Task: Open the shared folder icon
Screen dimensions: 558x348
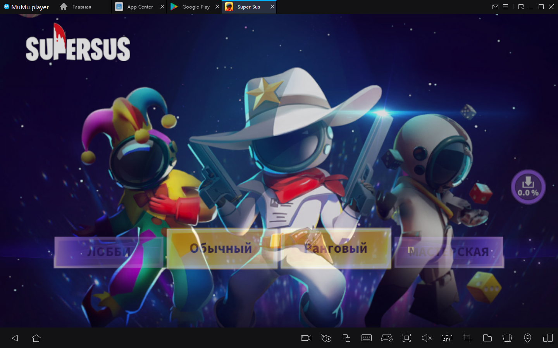Action: click(x=487, y=338)
